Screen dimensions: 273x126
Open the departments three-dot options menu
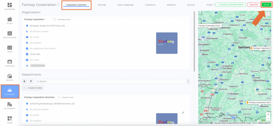tap(188, 81)
